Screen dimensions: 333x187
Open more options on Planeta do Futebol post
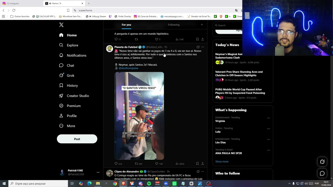[203, 47]
